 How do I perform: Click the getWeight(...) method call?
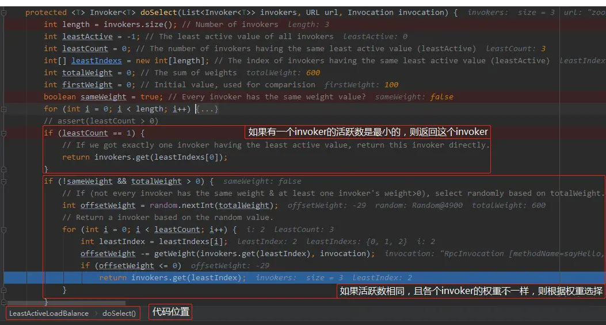pos(263,254)
